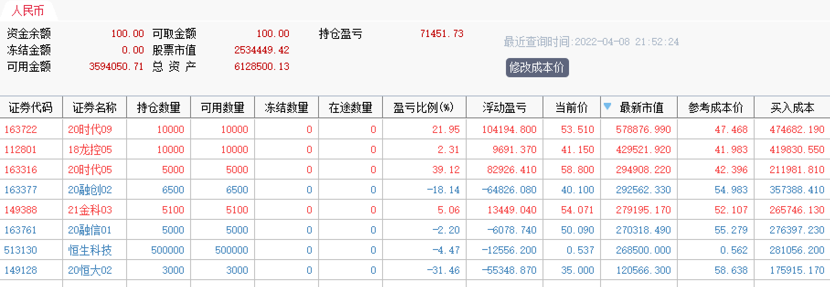This screenshot has width=830, height=287.
Task: Select the 20时代09 holding row
Action: coord(90,129)
